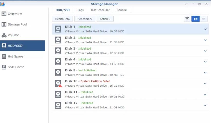The height and width of the screenshot is (123, 211).
Task: Click the Storage Manager window title
Action: 104,4
